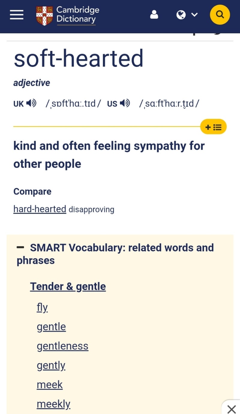240x414 pixels.
Task: Open the user account icon
Action: [x=154, y=15]
